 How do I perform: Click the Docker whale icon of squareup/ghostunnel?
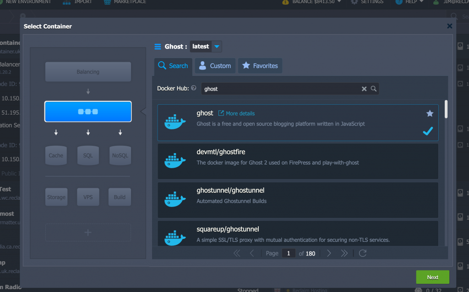tap(175, 238)
